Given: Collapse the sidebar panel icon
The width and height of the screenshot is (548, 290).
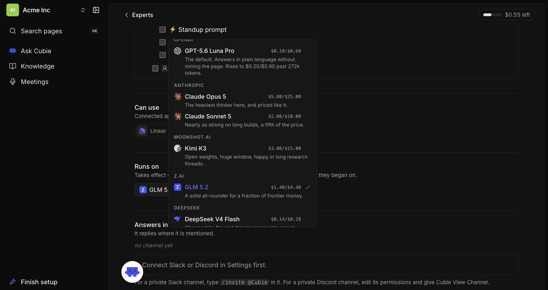Looking at the screenshot, I should coord(96,10).
